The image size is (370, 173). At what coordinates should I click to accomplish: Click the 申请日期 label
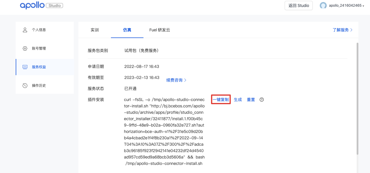96,66
